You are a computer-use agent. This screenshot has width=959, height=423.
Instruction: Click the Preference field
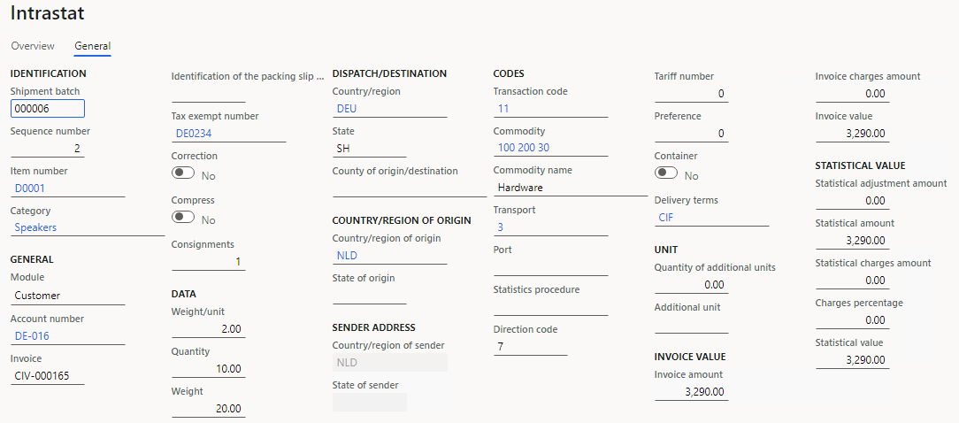pyautogui.click(x=691, y=134)
